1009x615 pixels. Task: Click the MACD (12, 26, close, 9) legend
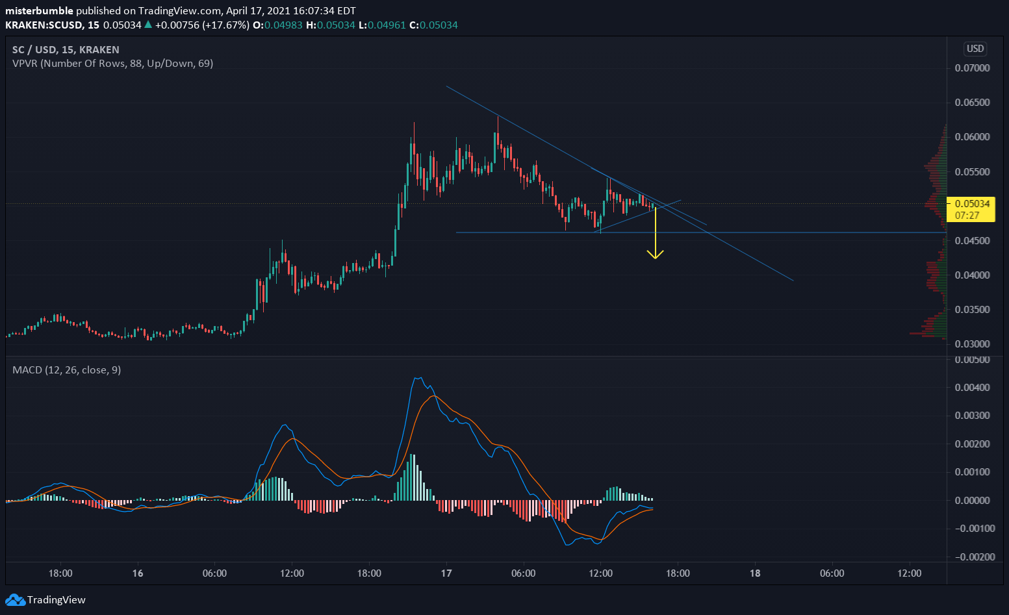coord(66,370)
